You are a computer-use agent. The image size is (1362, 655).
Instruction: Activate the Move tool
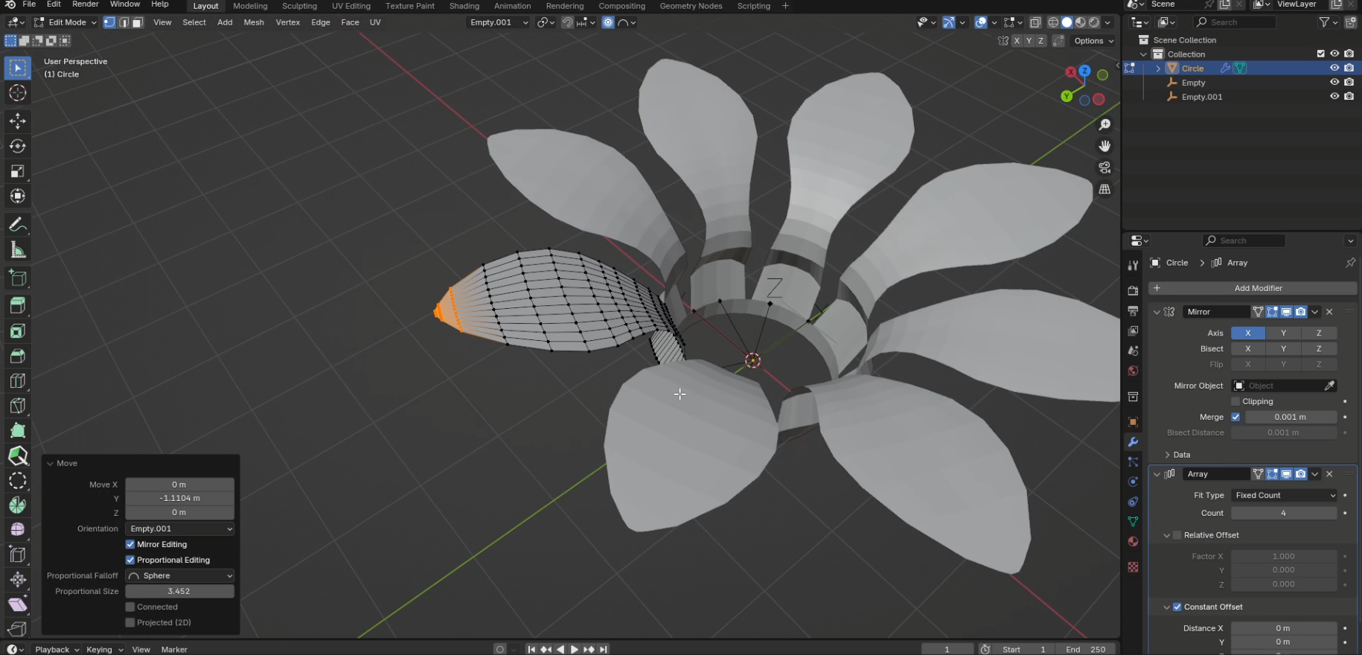tap(18, 121)
